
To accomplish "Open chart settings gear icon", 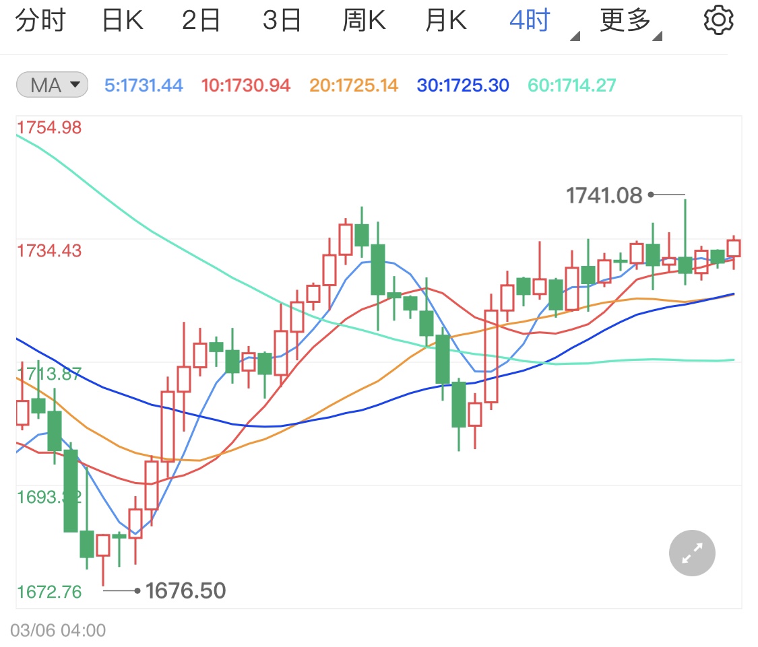I will (x=718, y=21).
